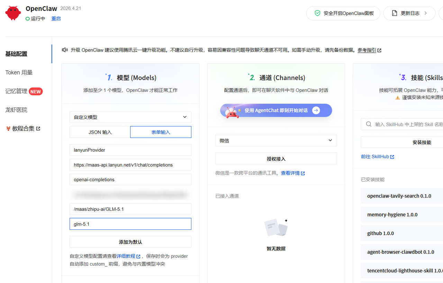Open the 教程合集 sidebar link
Image resolution: width=443 pixels, height=283 pixels.
pos(23,129)
